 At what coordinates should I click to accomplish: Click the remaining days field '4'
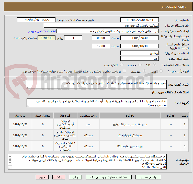point(73,38)
